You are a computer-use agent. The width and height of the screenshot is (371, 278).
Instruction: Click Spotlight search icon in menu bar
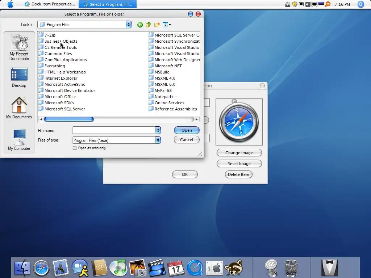(x=360, y=4)
